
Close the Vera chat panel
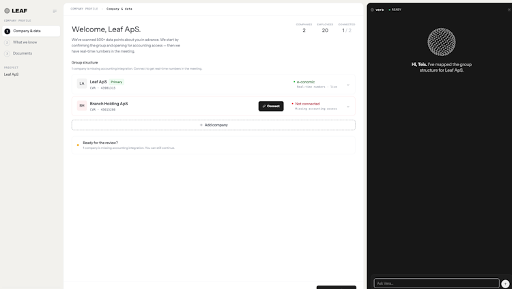pos(509,10)
